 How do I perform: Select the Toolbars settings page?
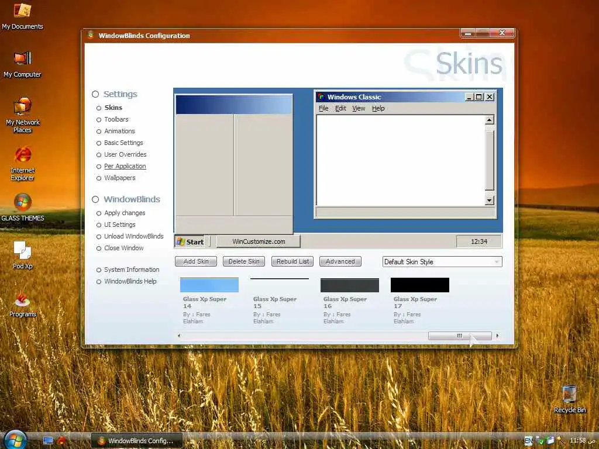pyautogui.click(x=116, y=119)
